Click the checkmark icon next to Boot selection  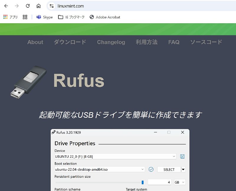151,169
